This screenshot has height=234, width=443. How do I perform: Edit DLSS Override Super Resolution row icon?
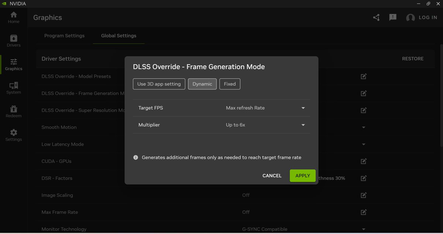tap(364, 110)
